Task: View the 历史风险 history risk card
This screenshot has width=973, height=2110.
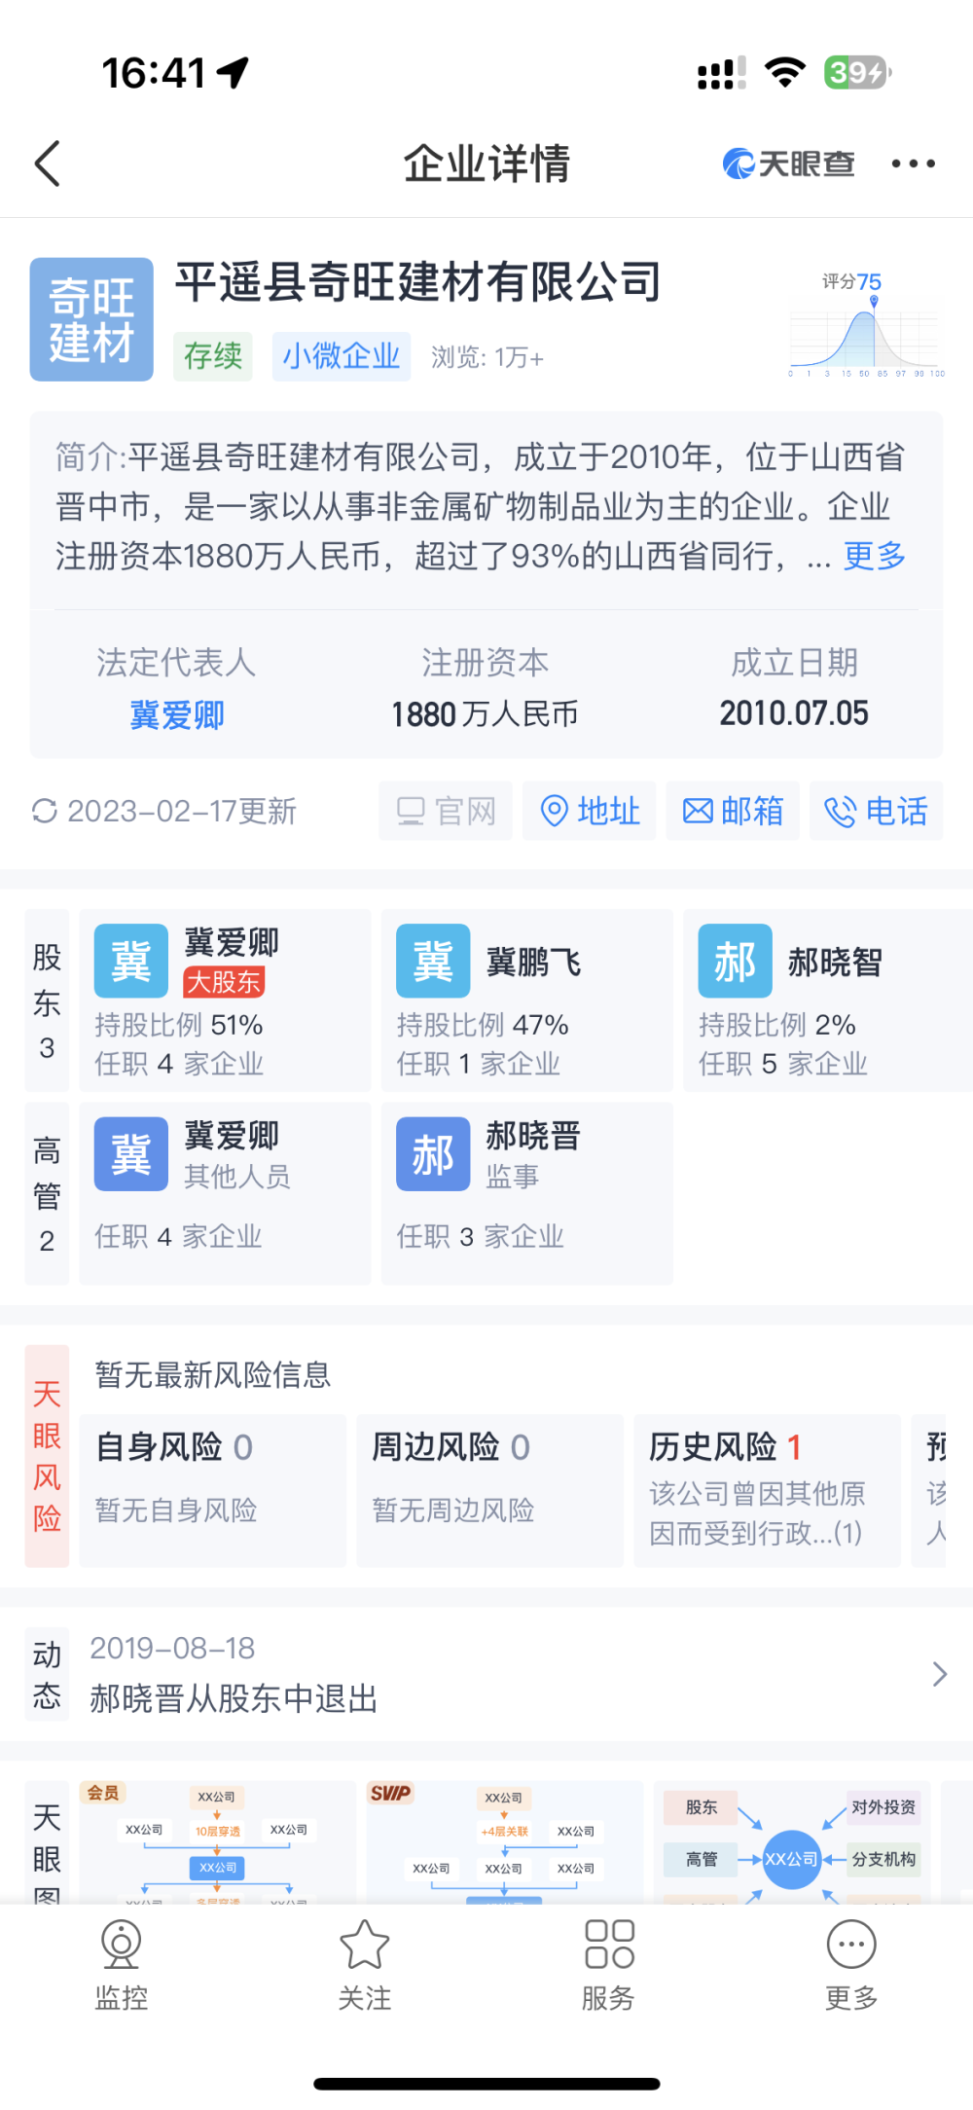Action: click(767, 1489)
